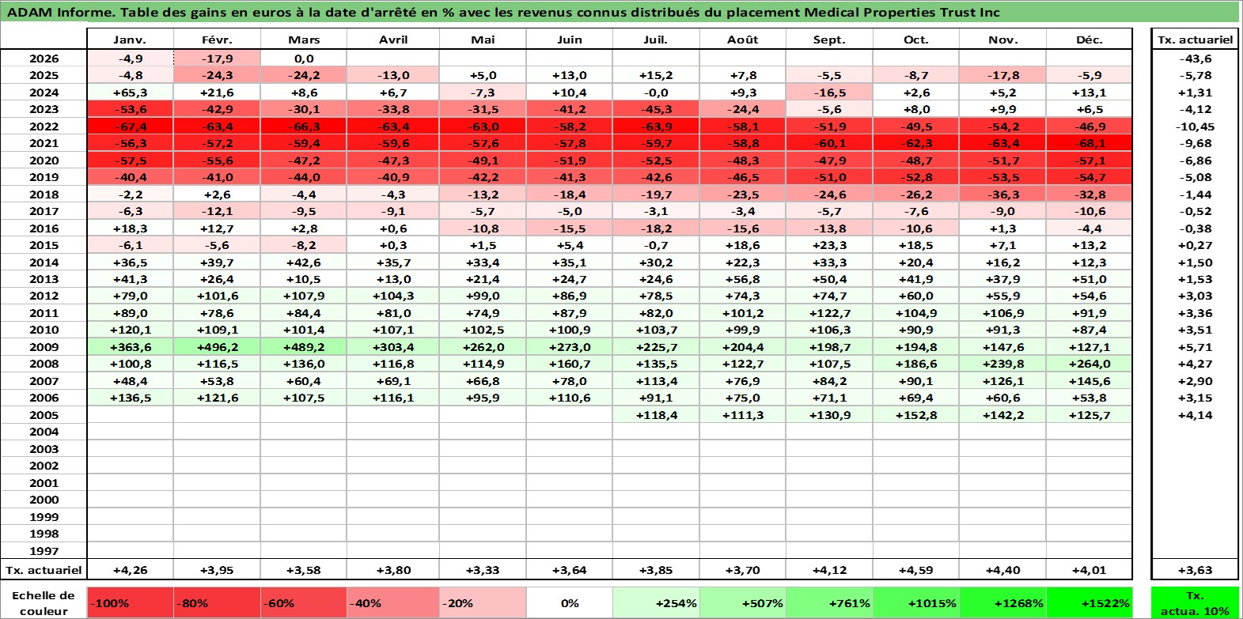Click the 'Tx. actua. 10%' green box
Image resolution: width=1243 pixels, height=619 pixels.
pos(1195,602)
